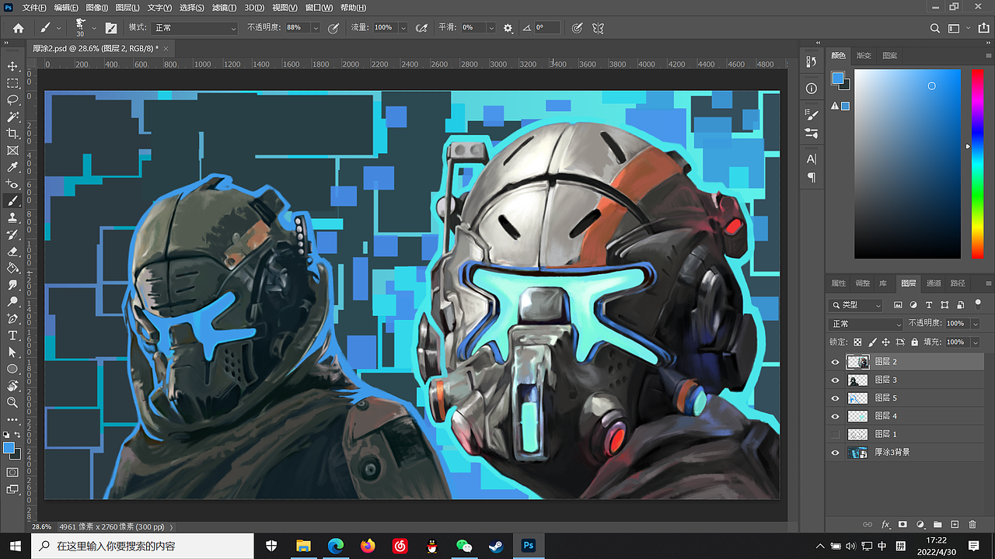Select the Magic Wand tool
995x559 pixels.
click(x=12, y=117)
